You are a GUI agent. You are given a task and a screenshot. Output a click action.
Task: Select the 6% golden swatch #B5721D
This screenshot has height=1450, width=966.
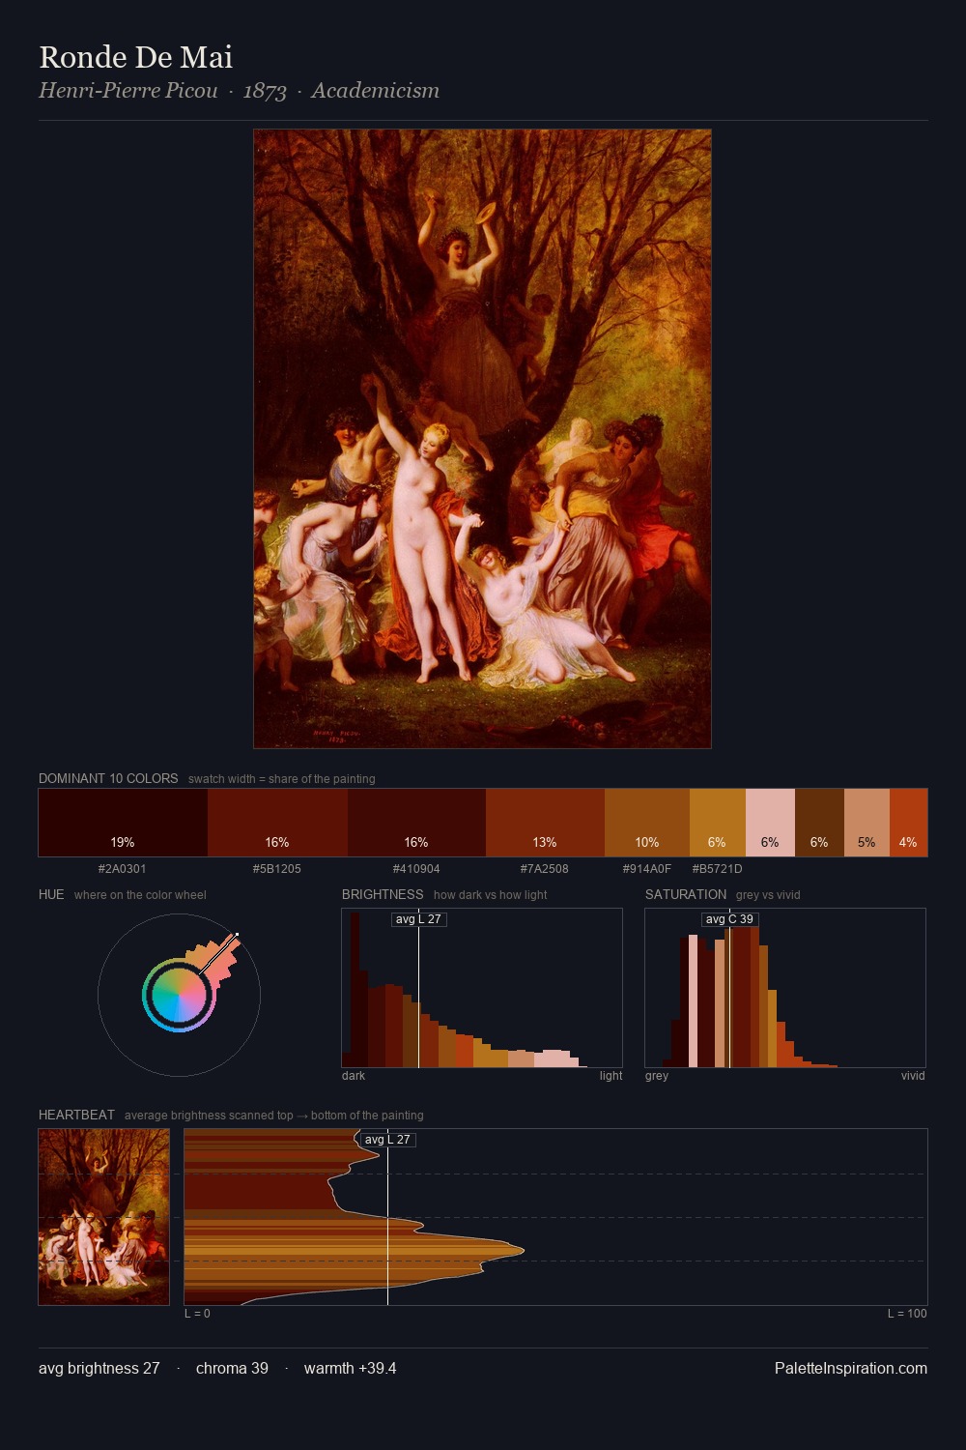click(x=718, y=823)
